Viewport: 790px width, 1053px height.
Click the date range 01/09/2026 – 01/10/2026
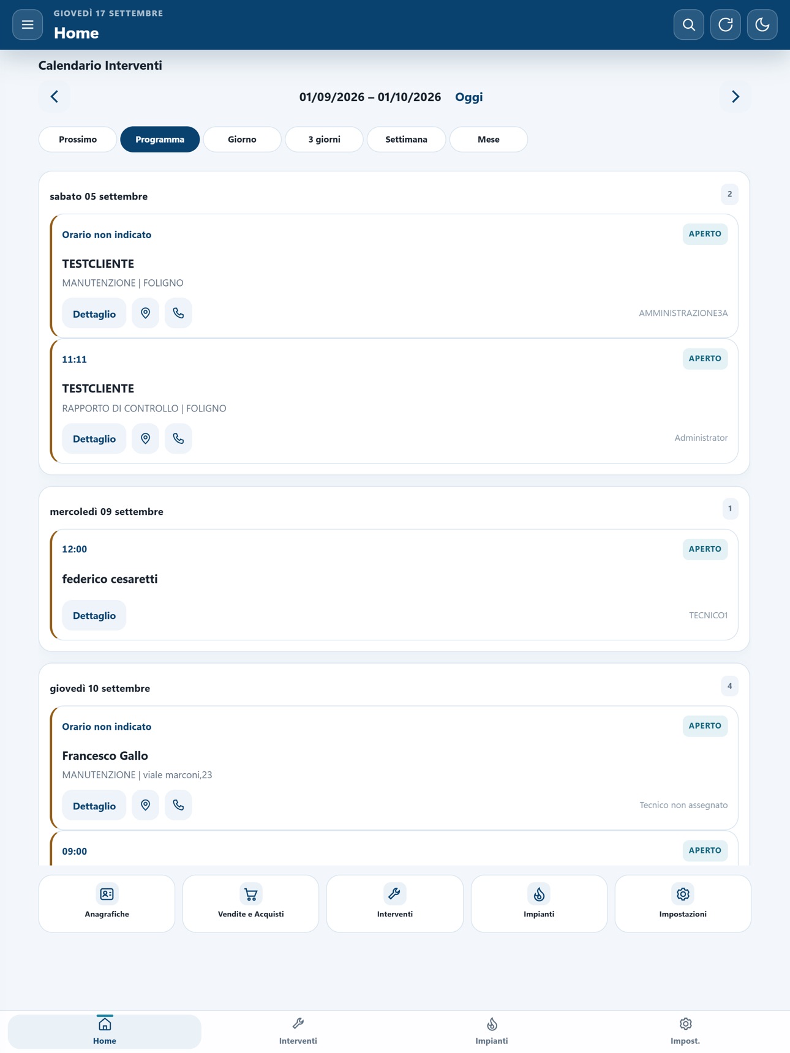pyautogui.click(x=370, y=97)
